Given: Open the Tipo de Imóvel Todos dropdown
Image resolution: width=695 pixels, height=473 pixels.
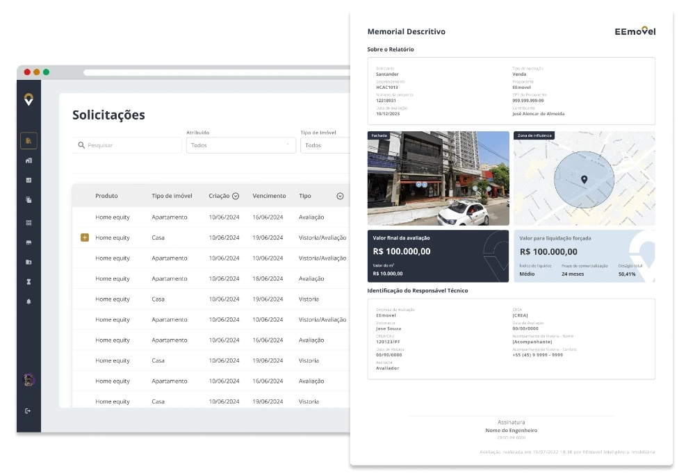Looking at the screenshot, I should (325, 145).
